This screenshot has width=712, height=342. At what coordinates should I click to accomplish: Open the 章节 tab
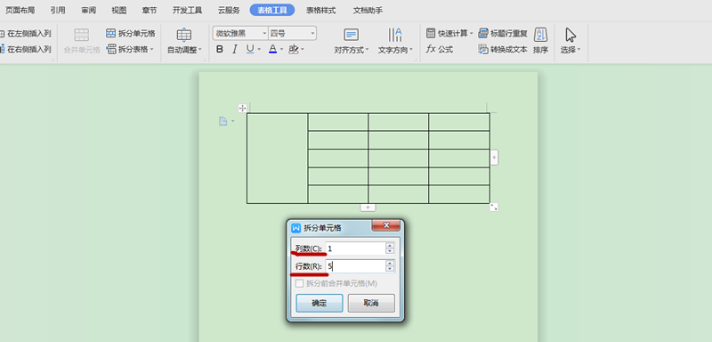click(150, 10)
